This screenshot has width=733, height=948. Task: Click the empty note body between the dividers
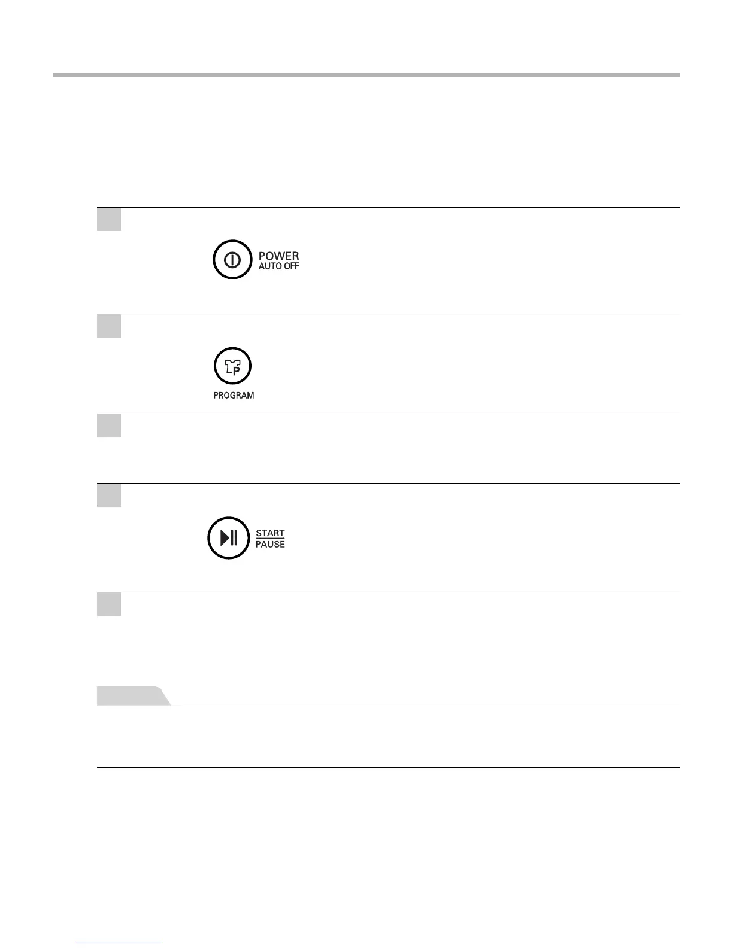(389, 737)
